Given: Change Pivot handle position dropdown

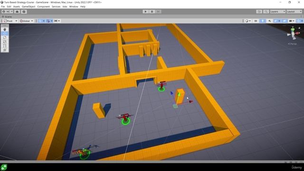Looking at the screenshot, I should click(x=10, y=21).
